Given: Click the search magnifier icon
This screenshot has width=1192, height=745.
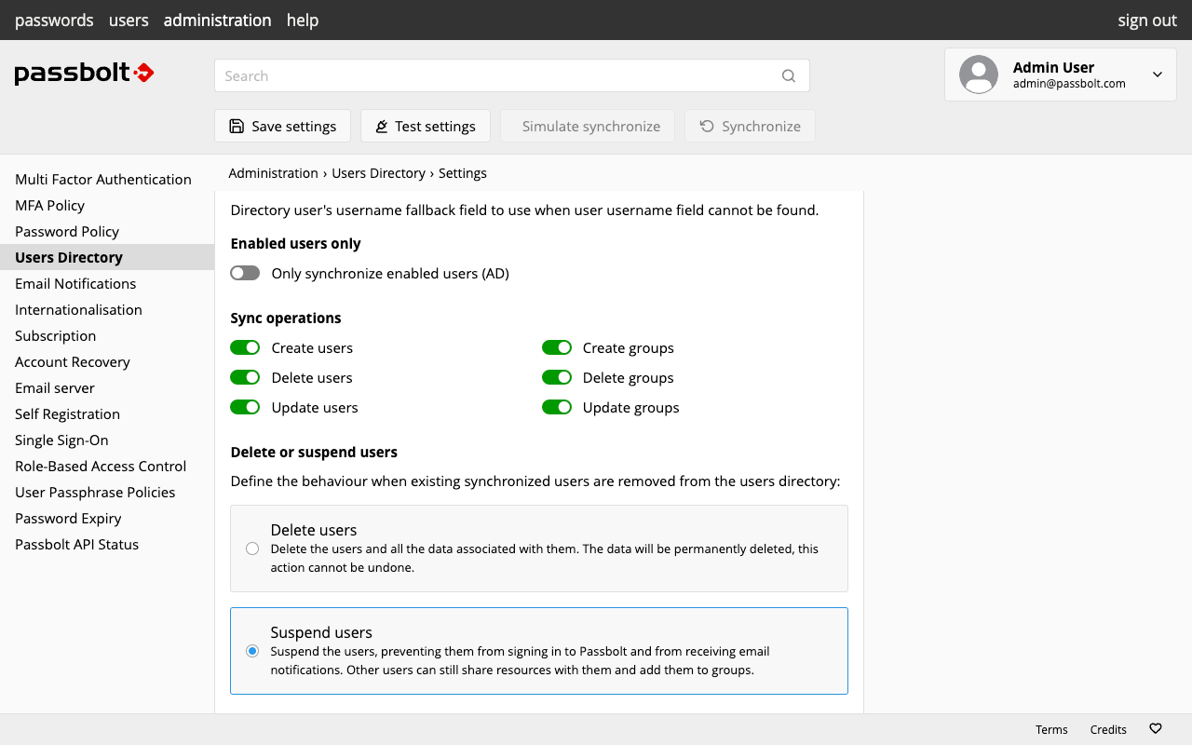Looking at the screenshot, I should click(x=789, y=76).
